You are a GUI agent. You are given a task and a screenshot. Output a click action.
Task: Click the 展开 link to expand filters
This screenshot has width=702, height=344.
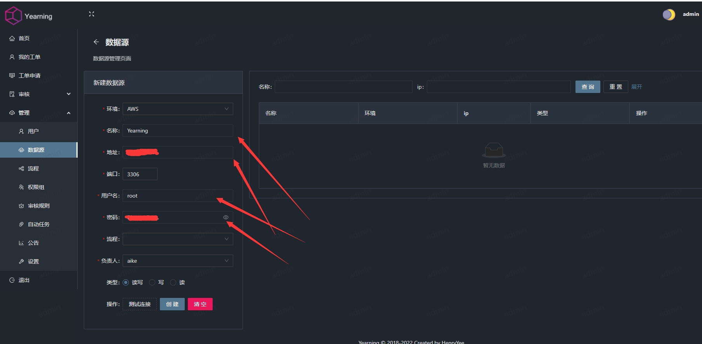click(637, 87)
